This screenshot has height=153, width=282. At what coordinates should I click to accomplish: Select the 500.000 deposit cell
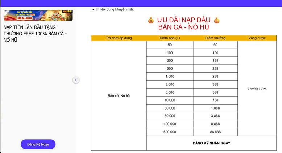click(170, 132)
